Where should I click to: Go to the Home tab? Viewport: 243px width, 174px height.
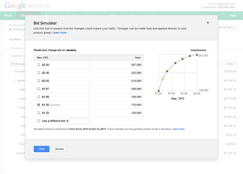click(8, 15)
